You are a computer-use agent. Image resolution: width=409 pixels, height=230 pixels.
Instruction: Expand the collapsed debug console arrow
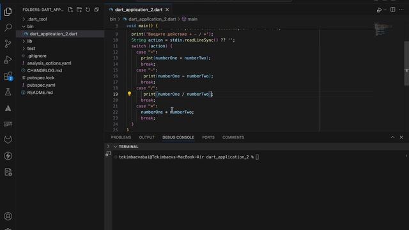(x=108, y=146)
